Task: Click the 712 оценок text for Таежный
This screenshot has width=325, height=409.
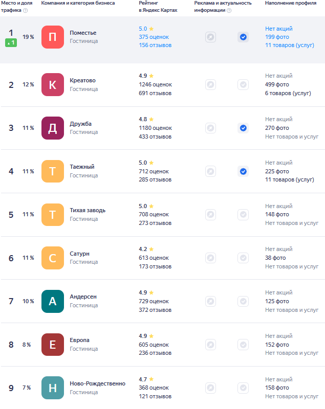Action: (154, 171)
